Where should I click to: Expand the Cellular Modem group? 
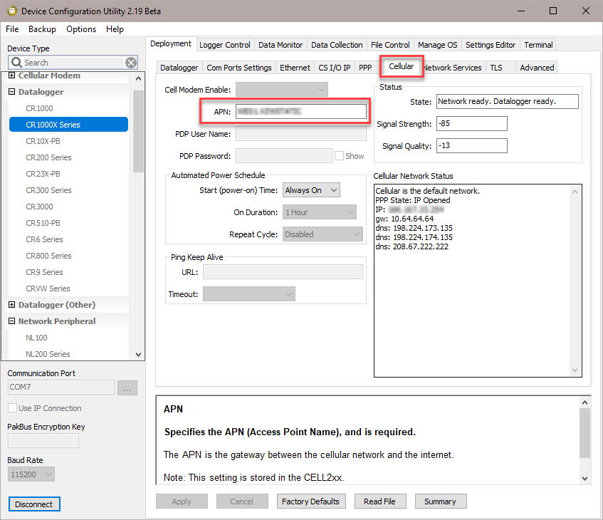pyautogui.click(x=12, y=76)
